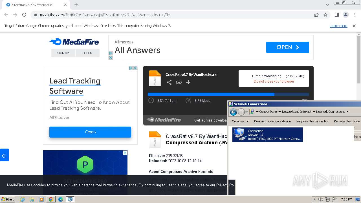Reload the MediaFire page
Image resolution: width=361 pixels, height=203 pixels.
tap(24, 15)
